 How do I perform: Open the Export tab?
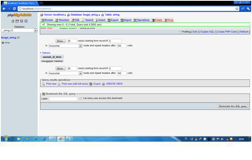point(113,20)
